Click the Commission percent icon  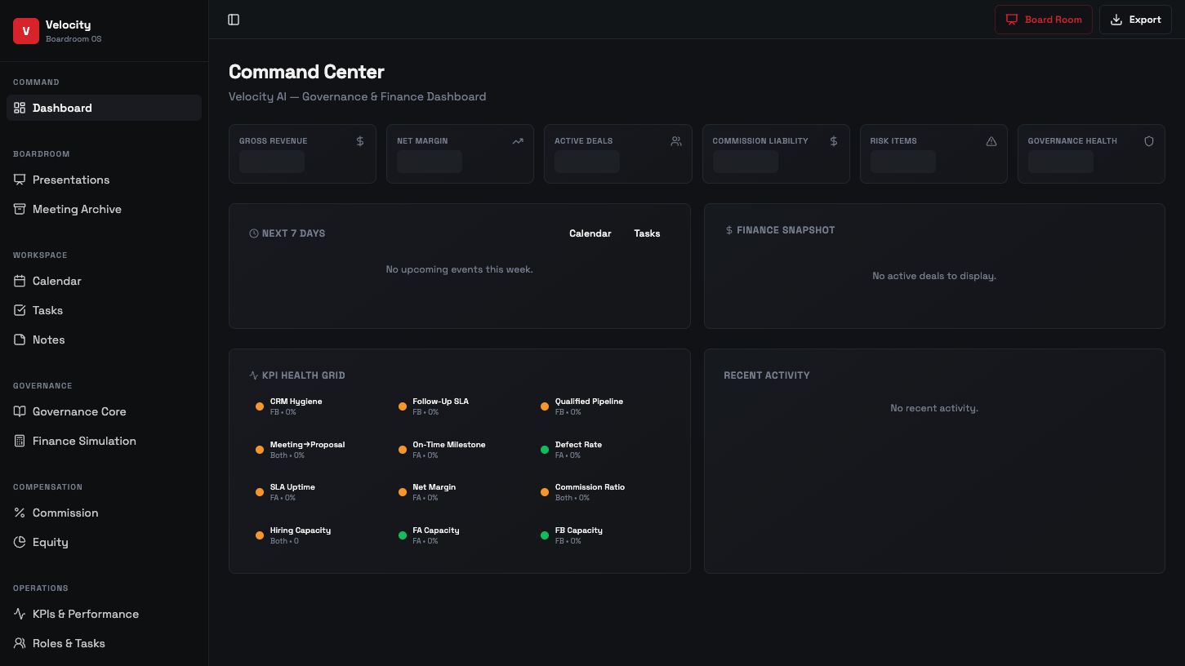(x=20, y=513)
